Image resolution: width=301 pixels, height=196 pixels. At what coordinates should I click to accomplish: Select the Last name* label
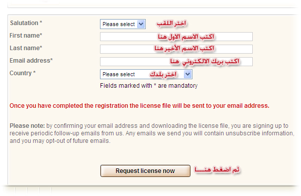point(26,48)
